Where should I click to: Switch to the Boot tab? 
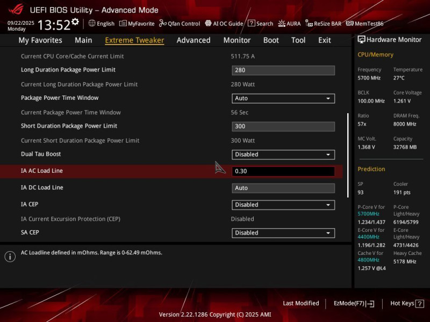coord(271,40)
